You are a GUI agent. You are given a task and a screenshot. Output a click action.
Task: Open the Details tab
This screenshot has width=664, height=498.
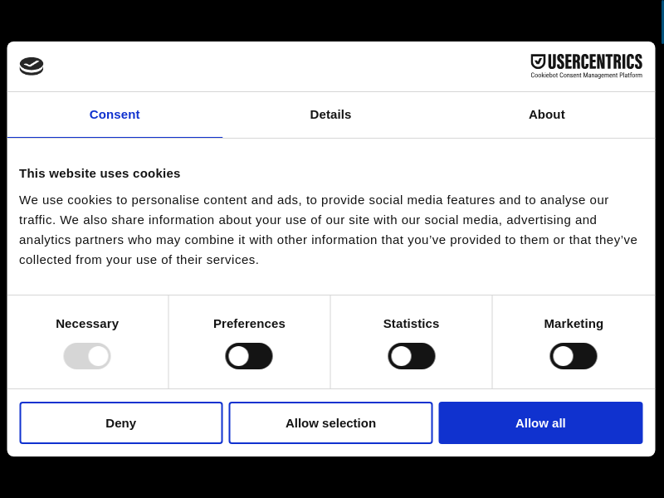330,115
